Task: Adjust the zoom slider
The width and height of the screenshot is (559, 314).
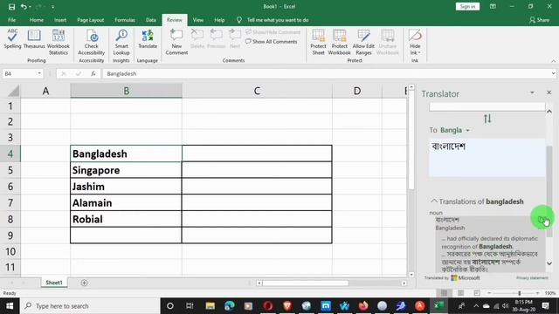Action: tap(519, 293)
